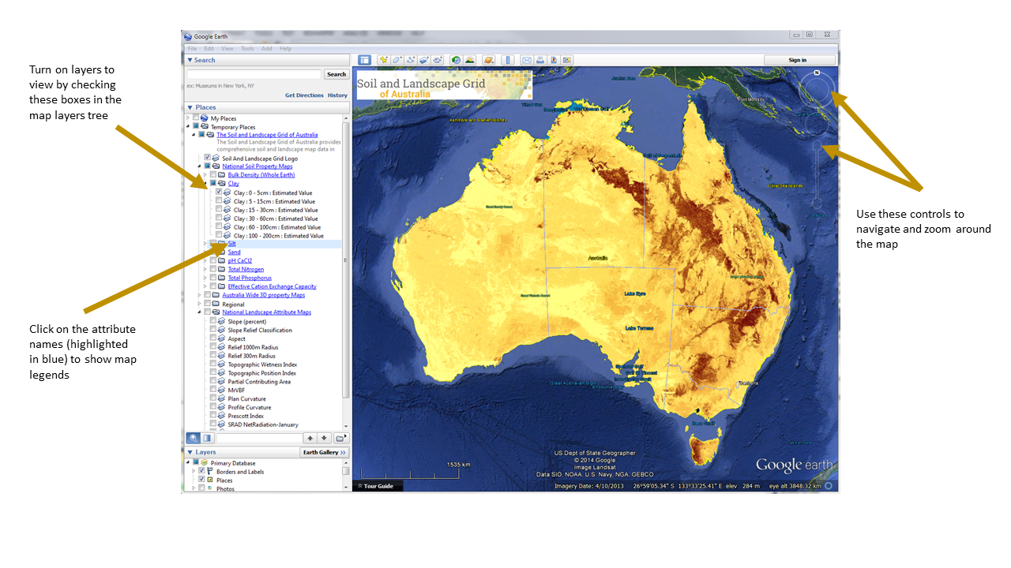
Task: Expand the Regional folder arrow
Action: point(200,304)
